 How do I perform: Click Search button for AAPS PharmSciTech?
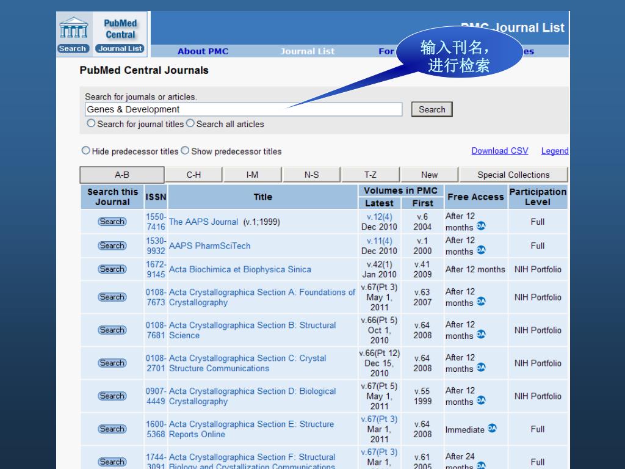pos(112,245)
